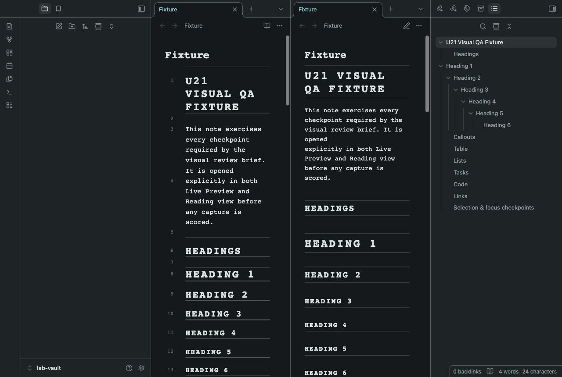Open outgoing links panel icon
The width and height of the screenshot is (562, 377).
(x=454, y=9)
